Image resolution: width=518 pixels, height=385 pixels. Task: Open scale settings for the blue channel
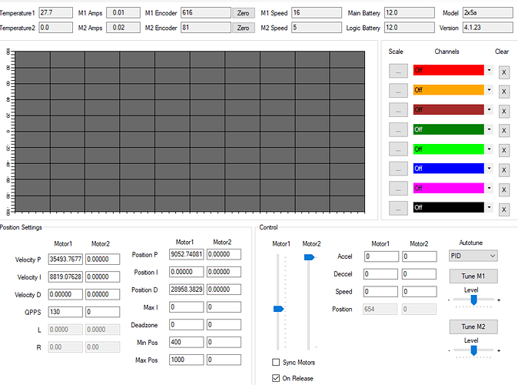397,169
